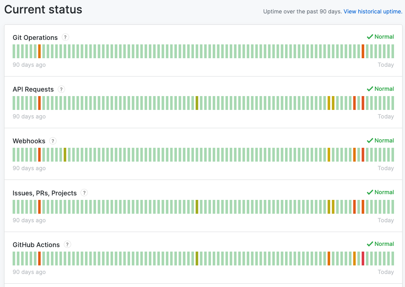
Task: Click the pink incident bar in GitHub Actions
Action: [x=363, y=259]
